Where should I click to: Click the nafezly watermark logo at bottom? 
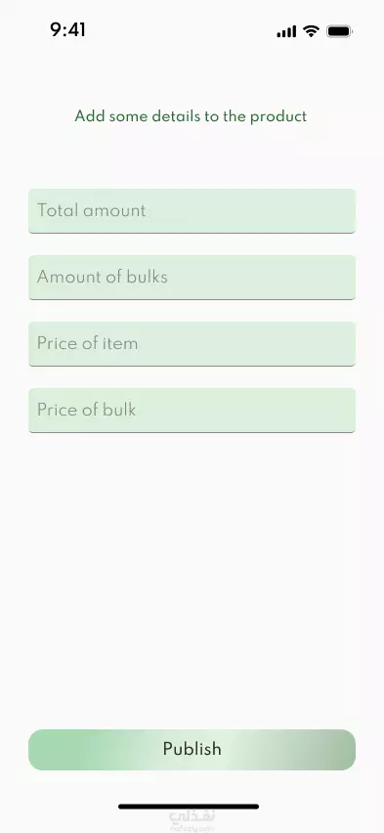point(192,820)
